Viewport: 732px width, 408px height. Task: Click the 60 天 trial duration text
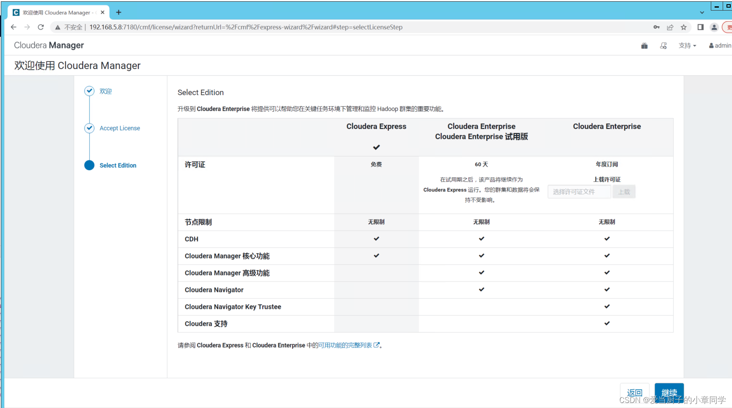coord(482,164)
